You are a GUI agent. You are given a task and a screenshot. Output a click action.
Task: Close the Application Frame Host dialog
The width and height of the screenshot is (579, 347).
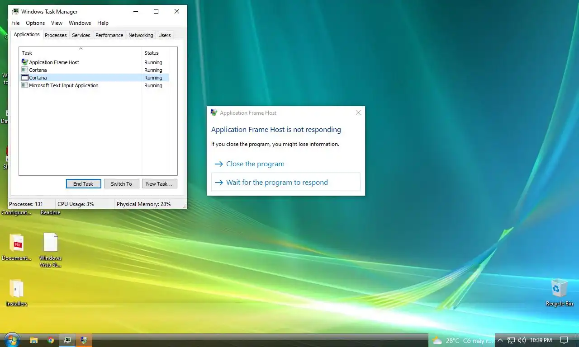(x=358, y=113)
